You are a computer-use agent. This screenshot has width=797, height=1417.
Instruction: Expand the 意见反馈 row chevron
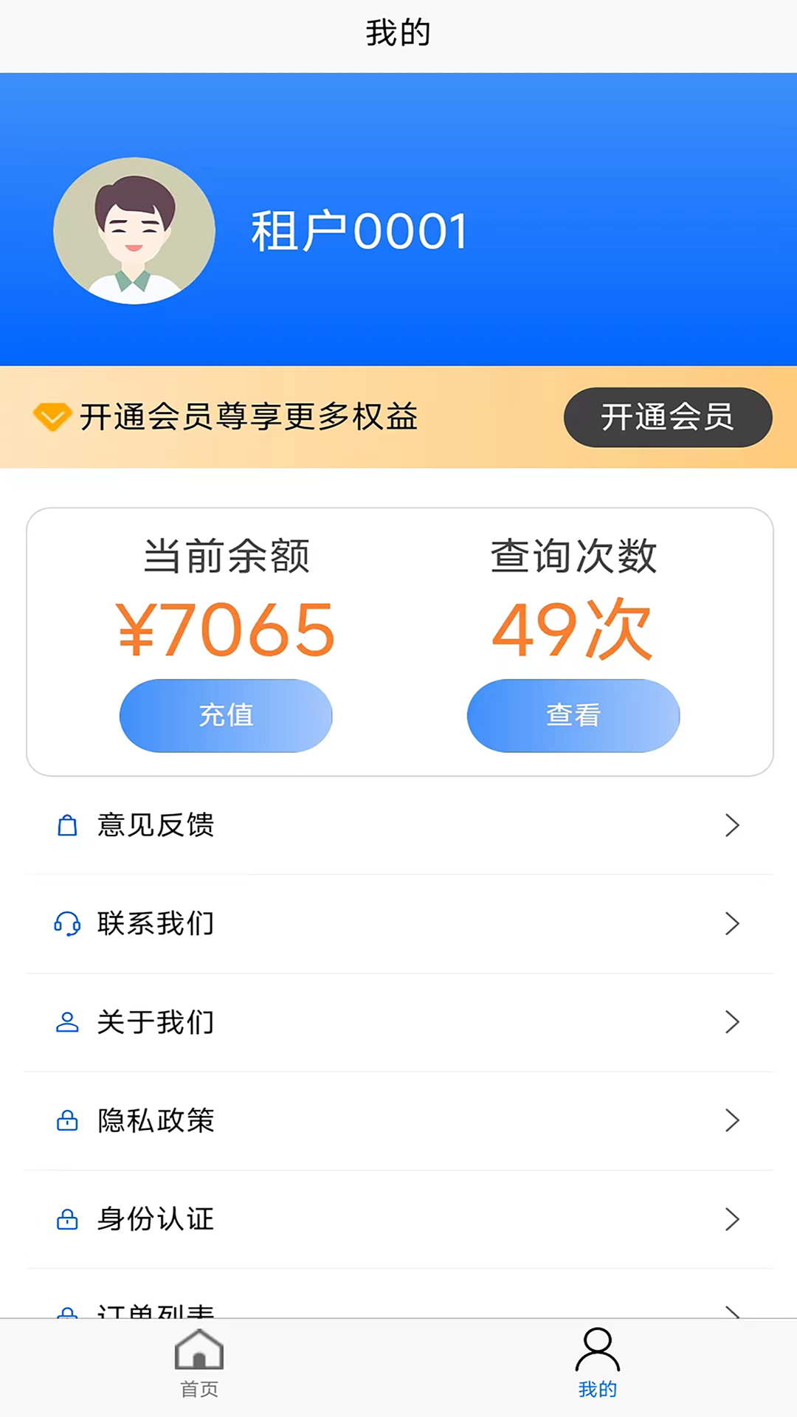pos(732,825)
